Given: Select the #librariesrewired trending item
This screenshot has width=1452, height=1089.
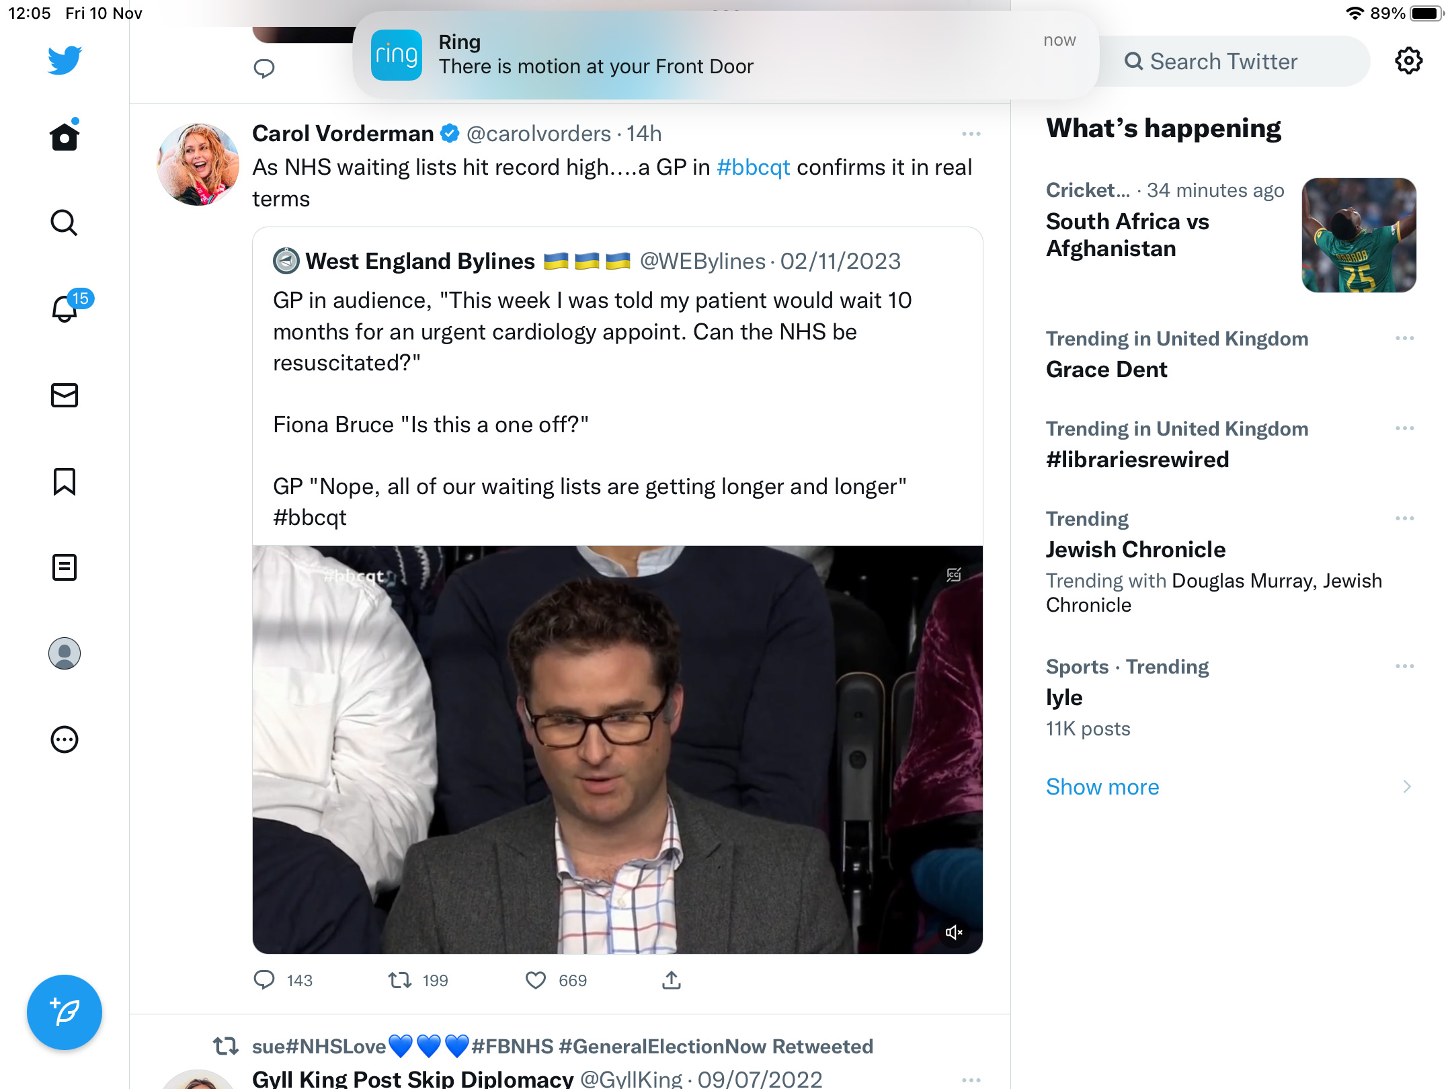Looking at the screenshot, I should pos(1231,444).
